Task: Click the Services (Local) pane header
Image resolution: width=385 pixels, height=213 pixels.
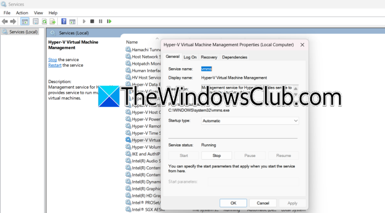Action: coord(74,33)
